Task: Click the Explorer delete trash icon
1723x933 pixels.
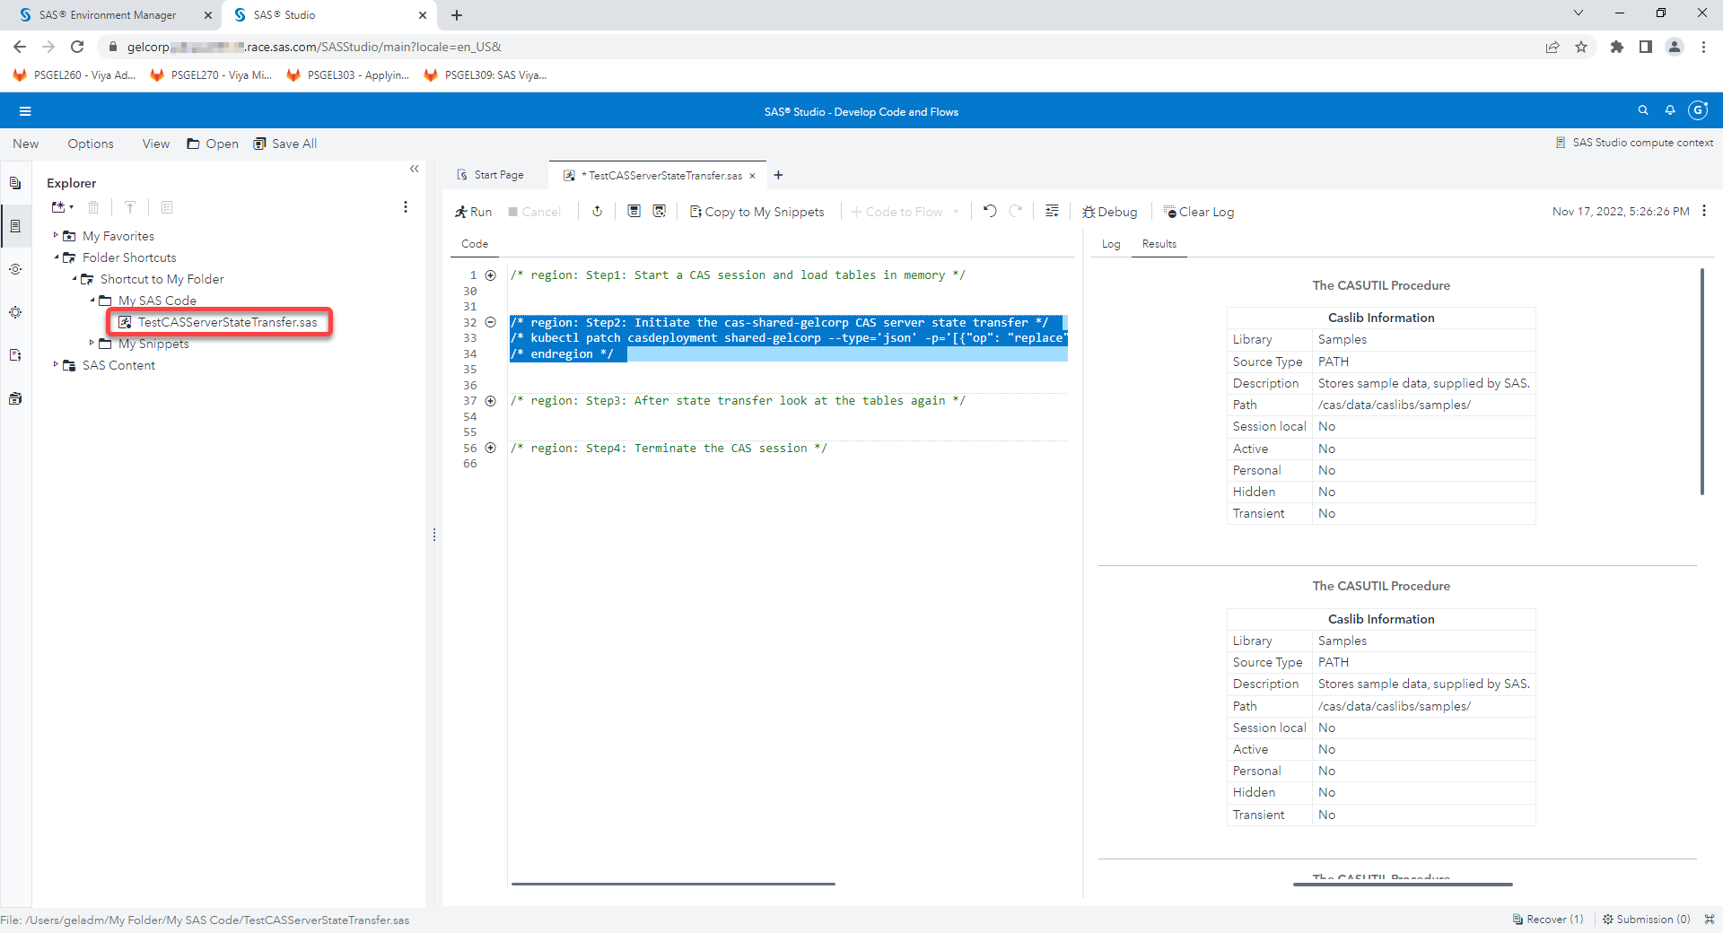Action: click(93, 207)
